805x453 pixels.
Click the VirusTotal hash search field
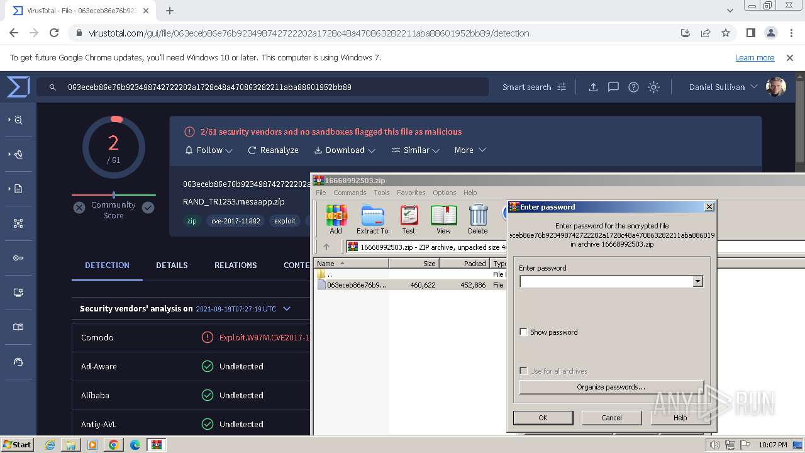(x=262, y=87)
